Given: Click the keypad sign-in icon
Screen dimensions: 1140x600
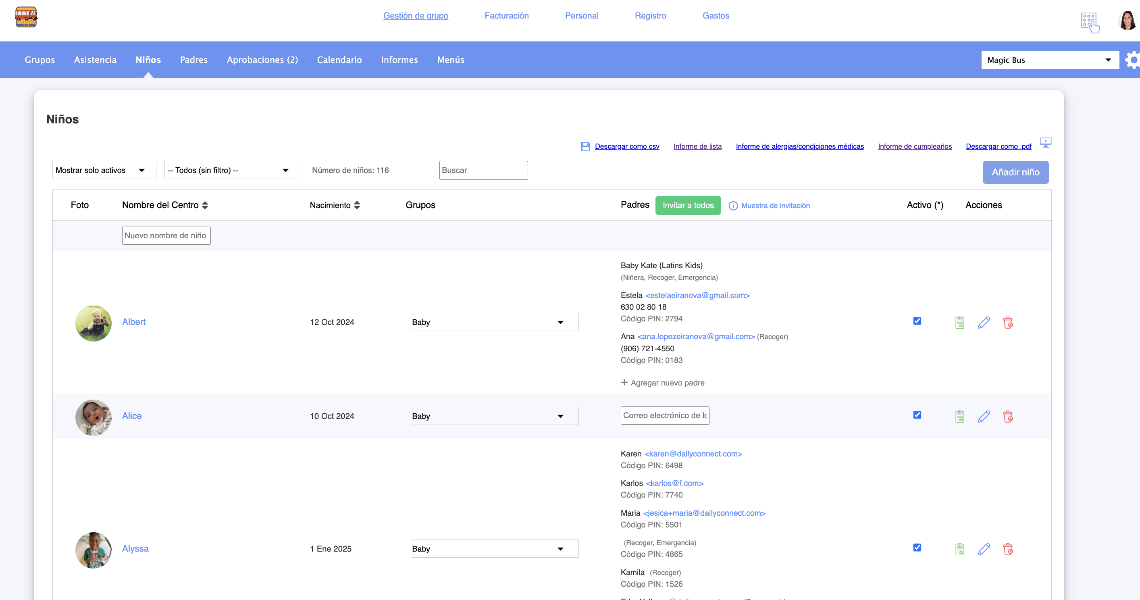Looking at the screenshot, I should click(x=1089, y=22).
